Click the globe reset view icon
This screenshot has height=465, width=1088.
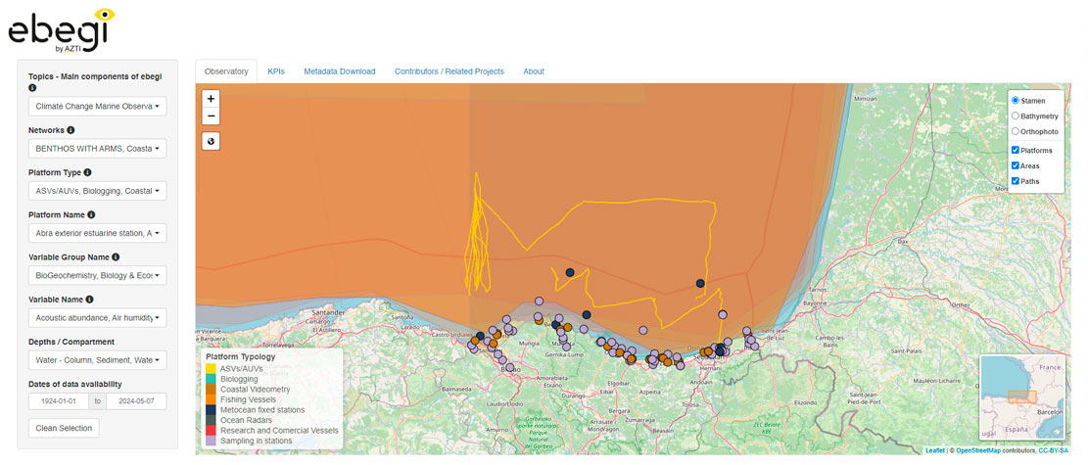[212, 141]
